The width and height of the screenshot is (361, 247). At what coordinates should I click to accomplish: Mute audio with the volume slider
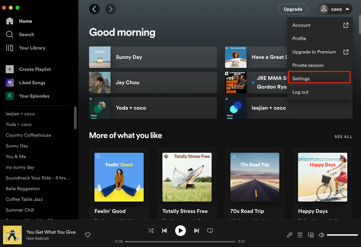tap(321, 235)
